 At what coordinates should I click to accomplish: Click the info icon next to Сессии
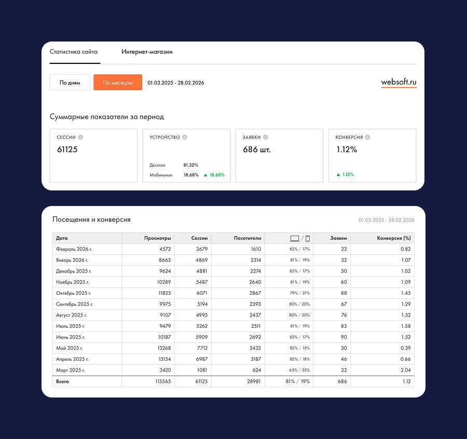[80, 138]
